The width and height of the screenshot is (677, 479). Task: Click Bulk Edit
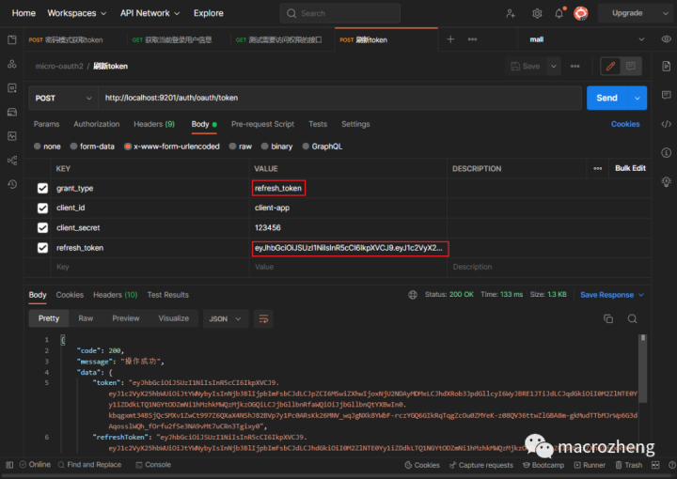tap(630, 168)
